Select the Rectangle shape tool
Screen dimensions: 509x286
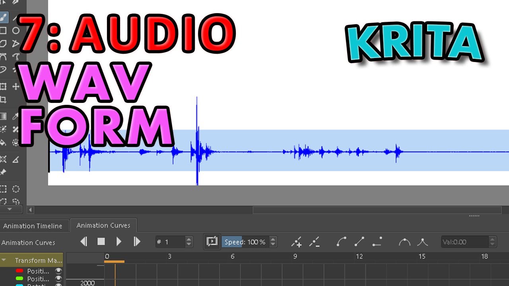pyautogui.click(x=3, y=31)
